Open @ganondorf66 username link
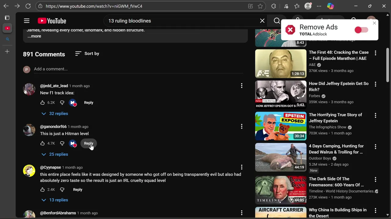Image resolution: width=391 pixels, height=219 pixels. click(x=53, y=127)
